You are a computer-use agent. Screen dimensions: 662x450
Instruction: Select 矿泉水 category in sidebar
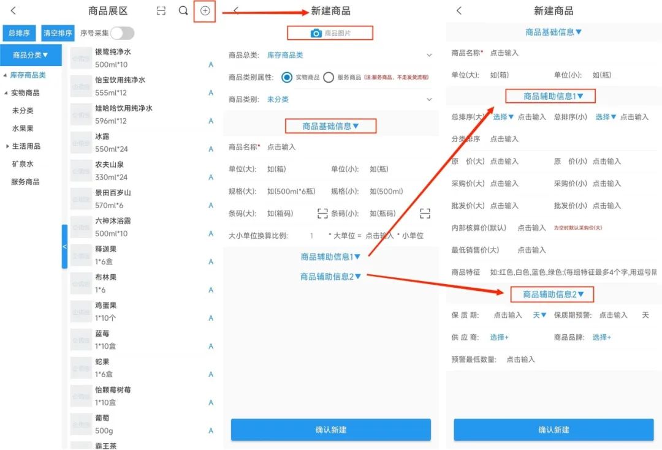(23, 164)
